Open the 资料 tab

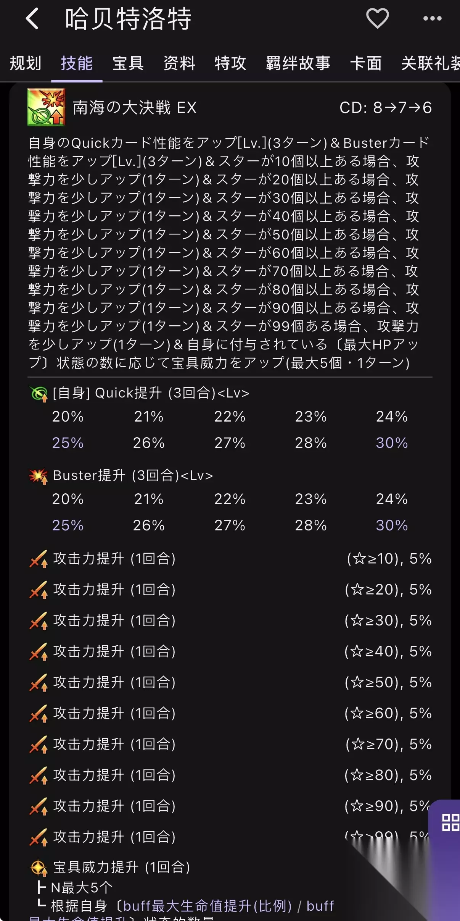click(x=179, y=63)
